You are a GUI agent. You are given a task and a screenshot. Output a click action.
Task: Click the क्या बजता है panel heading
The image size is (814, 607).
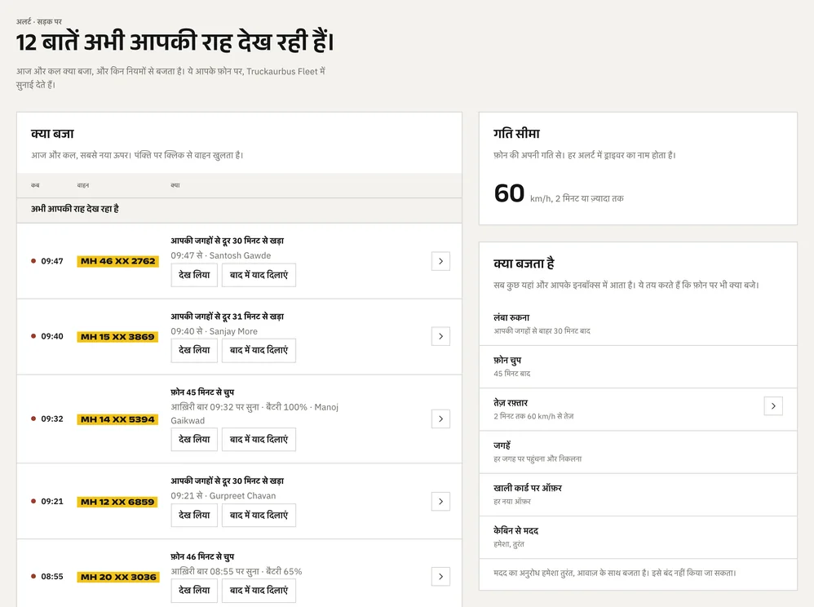coord(524,264)
